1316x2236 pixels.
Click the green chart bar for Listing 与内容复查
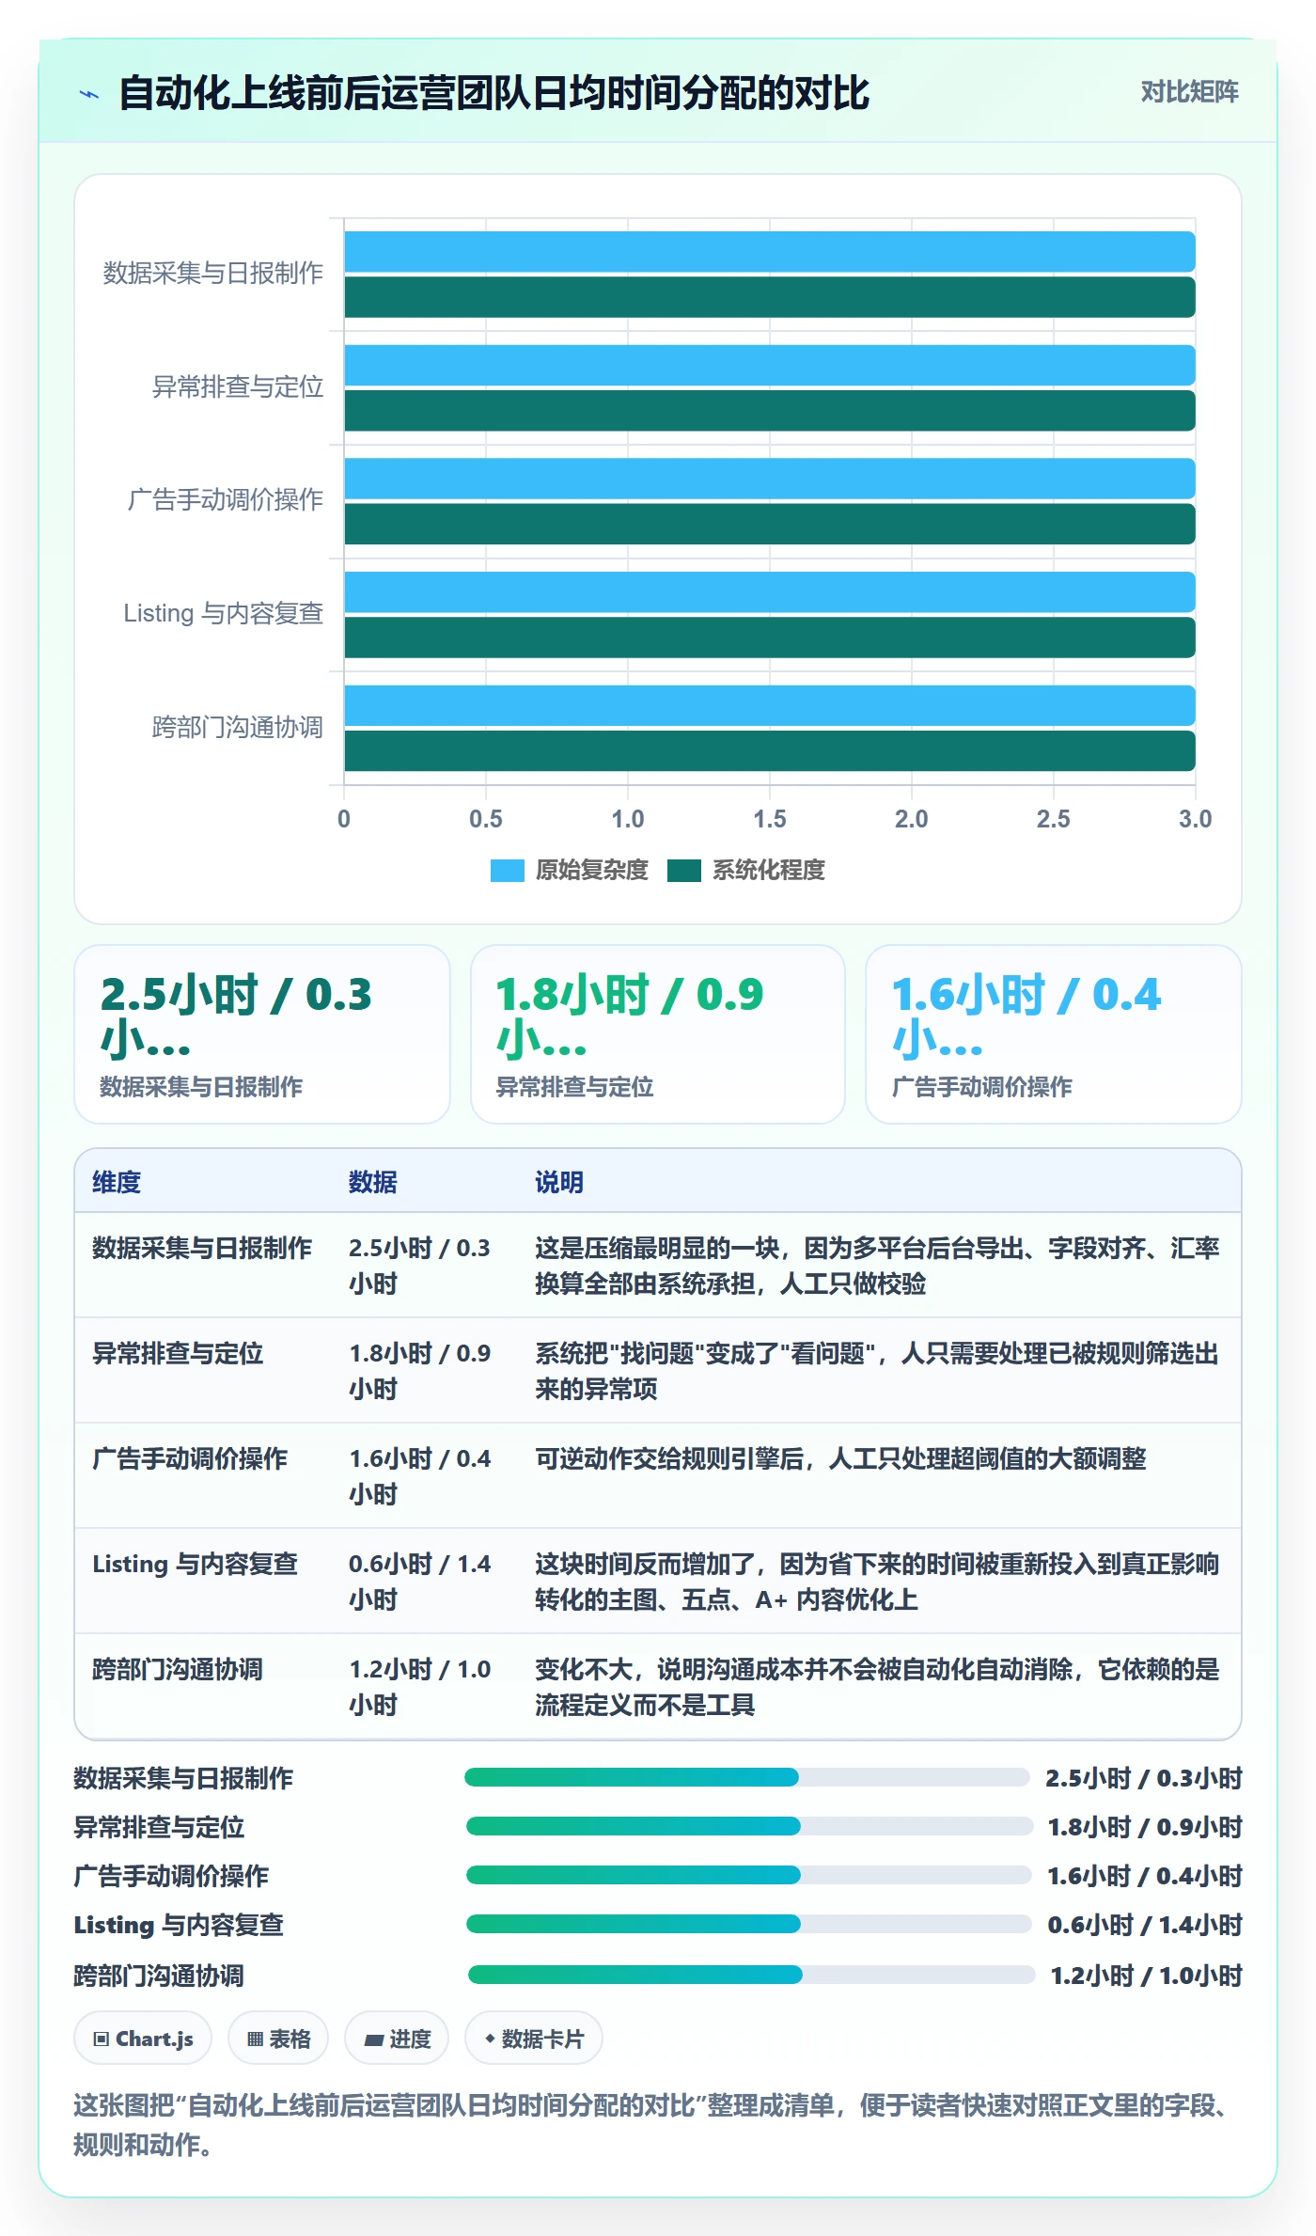770,638
